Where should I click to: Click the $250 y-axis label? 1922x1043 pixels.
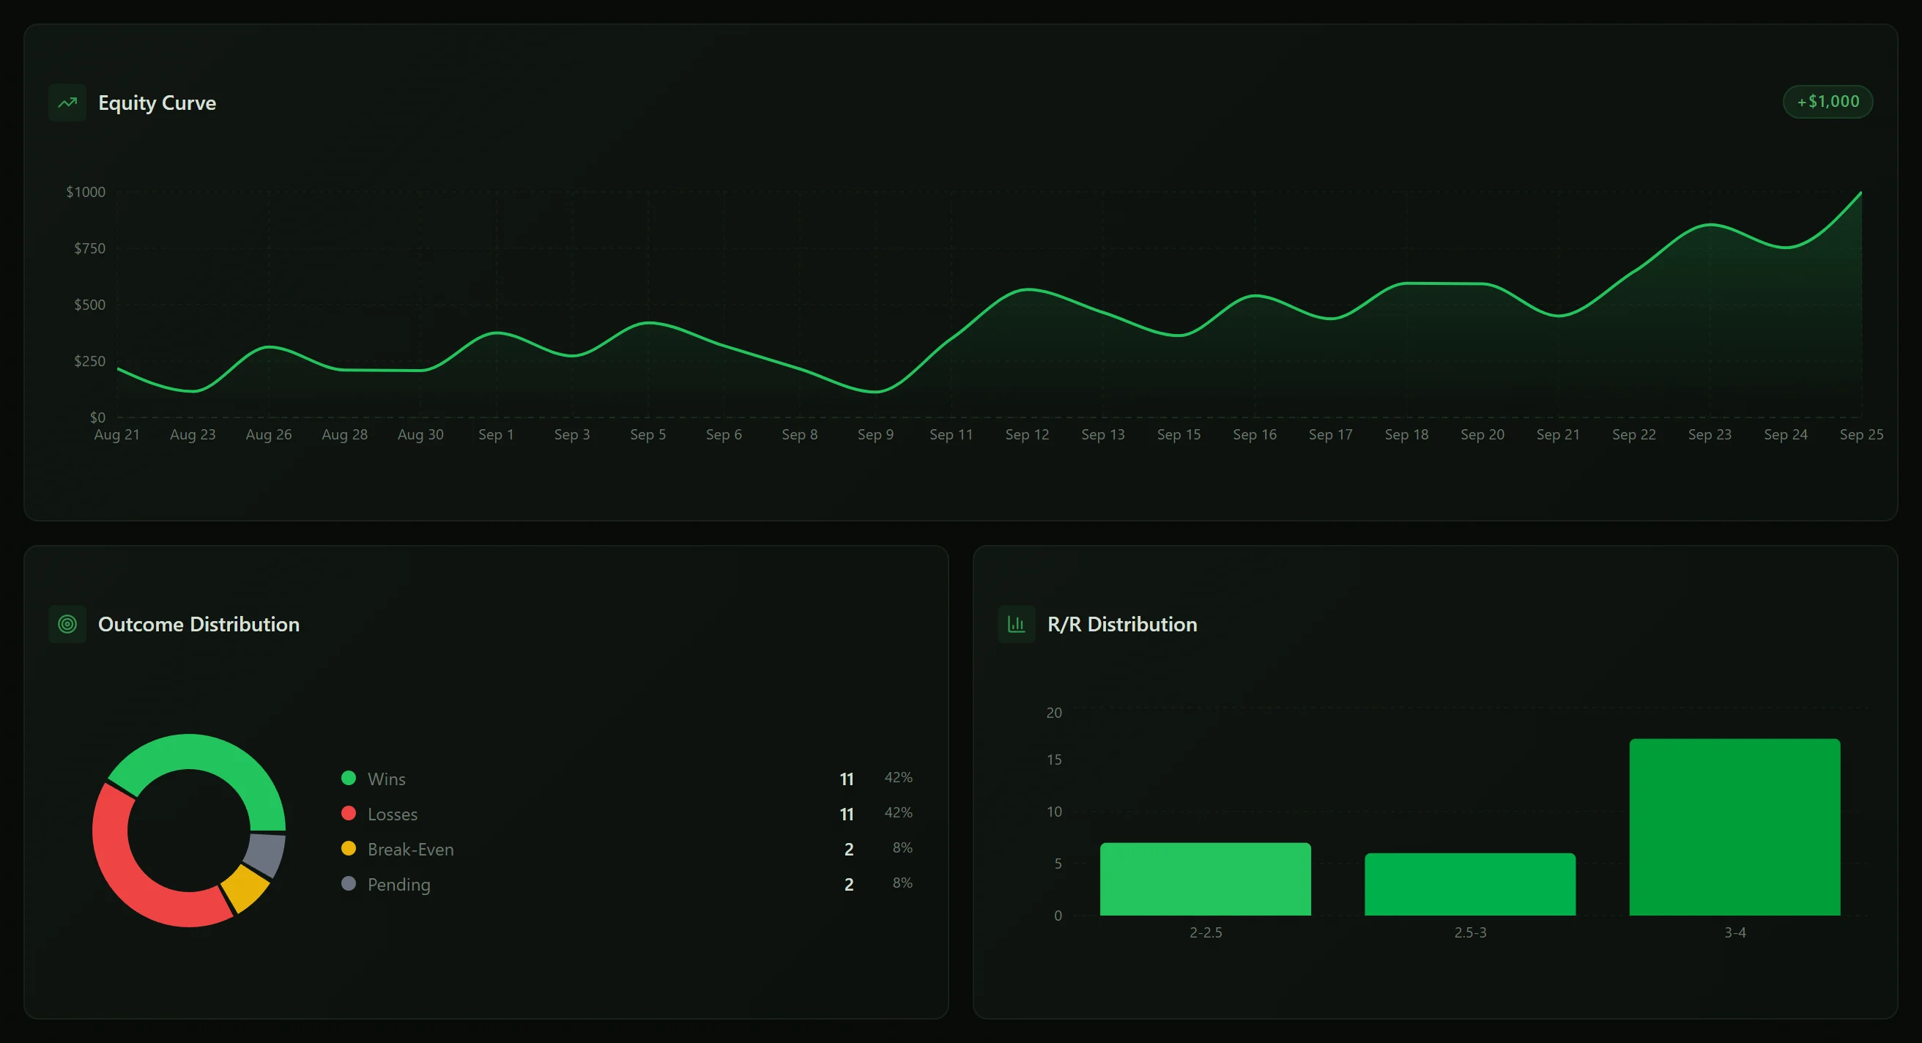pyautogui.click(x=89, y=361)
